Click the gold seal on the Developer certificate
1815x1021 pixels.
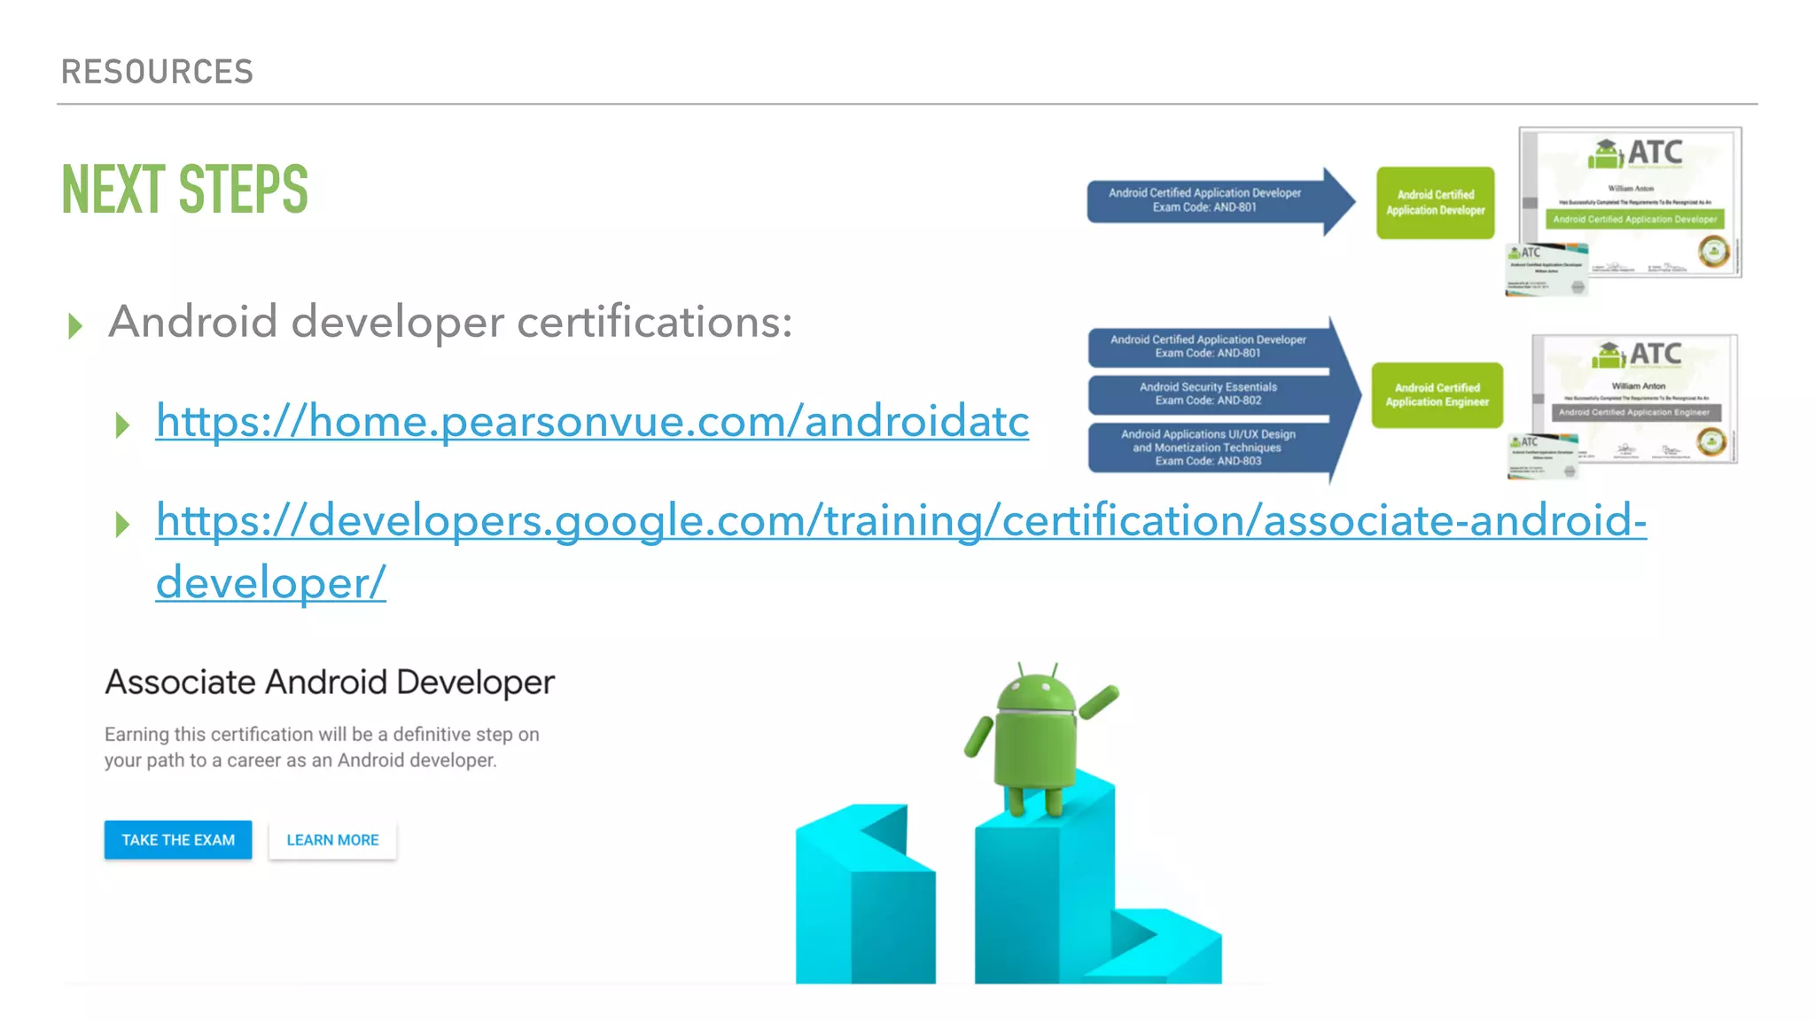point(1714,252)
